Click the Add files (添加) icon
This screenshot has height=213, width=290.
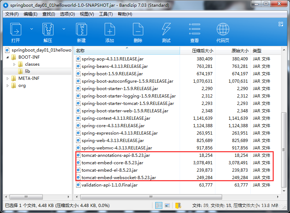110,29
